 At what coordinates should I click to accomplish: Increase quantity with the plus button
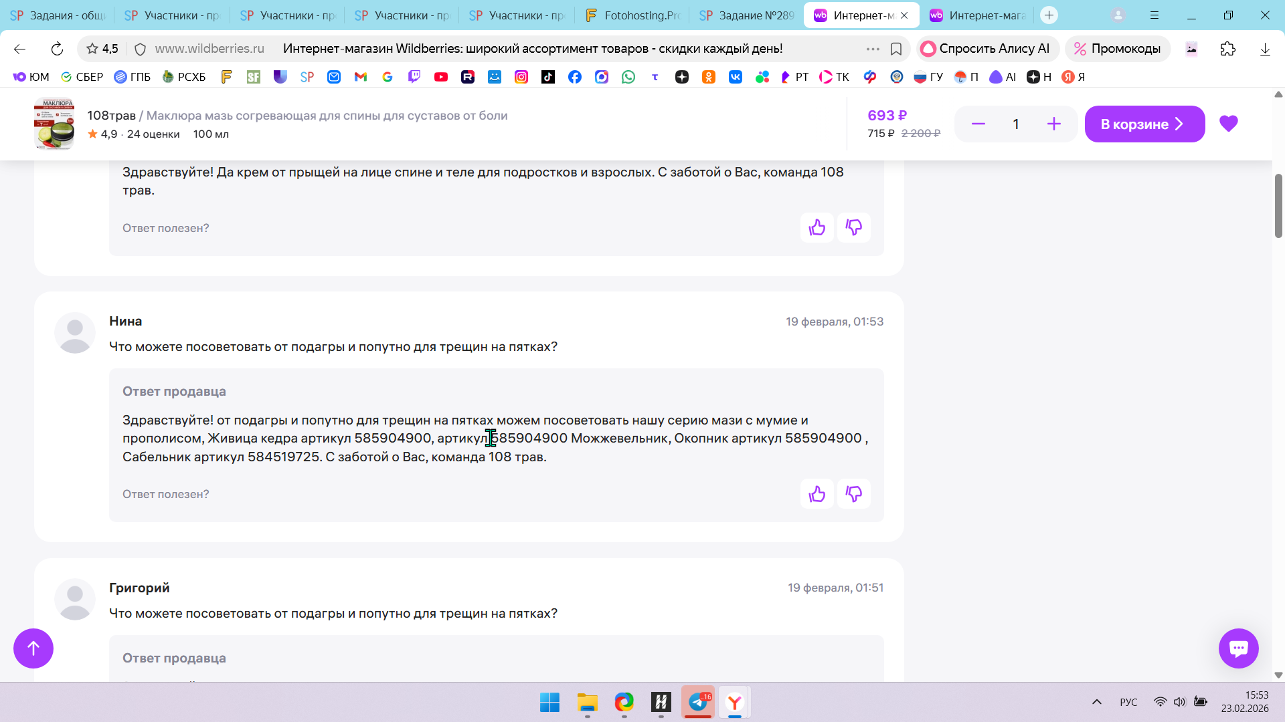click(x=1053, y=124)
